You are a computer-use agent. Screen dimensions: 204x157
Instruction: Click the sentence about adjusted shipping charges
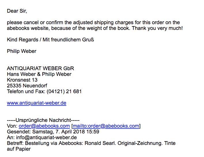point(95,25)
